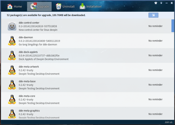Select No reminder for dde-meta-core

point(155,99)
